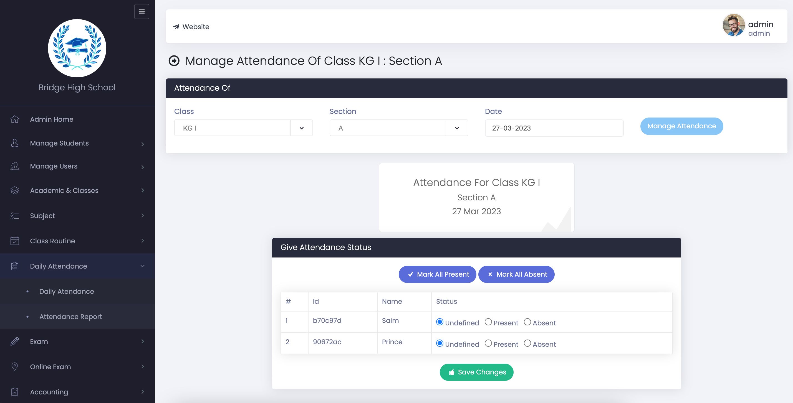Click the Exam pencil icon
The width and height of the screenshot is (793, 403).
[15, 341]
